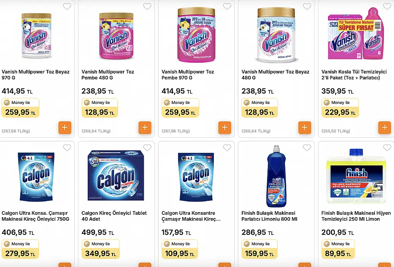Toggle the heart on Vanish Pembe 480 G
Viewport: 394px width, 267px height.
pos(147,6)
